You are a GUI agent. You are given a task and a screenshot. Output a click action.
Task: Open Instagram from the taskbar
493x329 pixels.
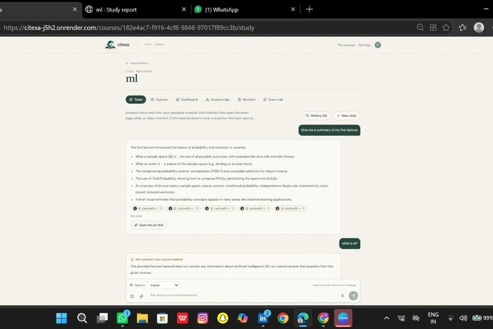click(202, 319)
